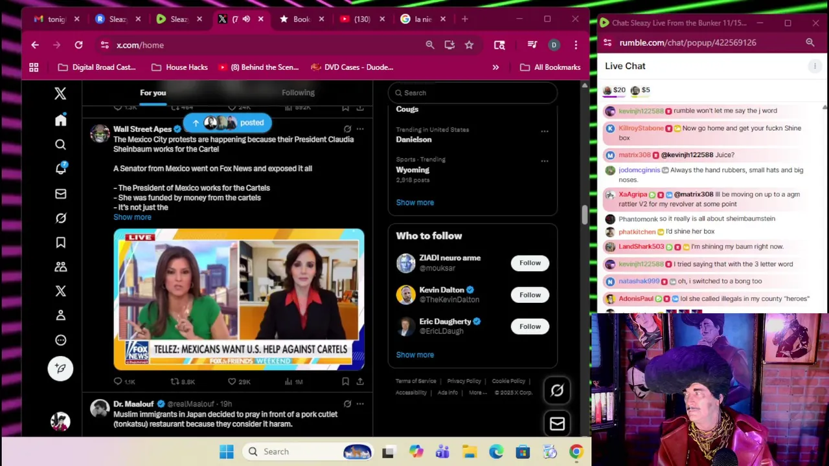Open Grok icon in X sidebar
Screen dimensions: 829x466
[x=60, y=218]
